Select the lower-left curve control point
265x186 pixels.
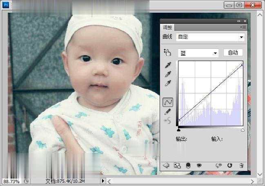179,120
